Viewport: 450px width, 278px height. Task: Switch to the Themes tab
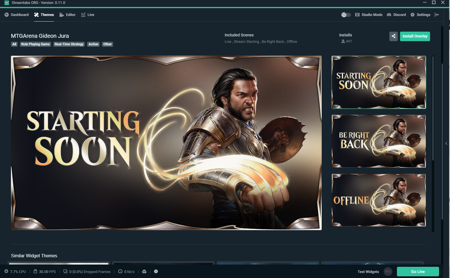tap(44, 15)
